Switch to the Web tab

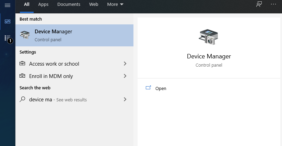click(94, 4)
